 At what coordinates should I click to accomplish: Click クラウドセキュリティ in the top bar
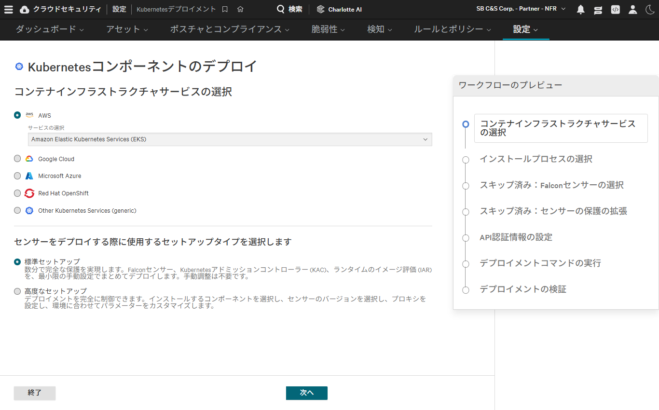[x=67, y=9]
